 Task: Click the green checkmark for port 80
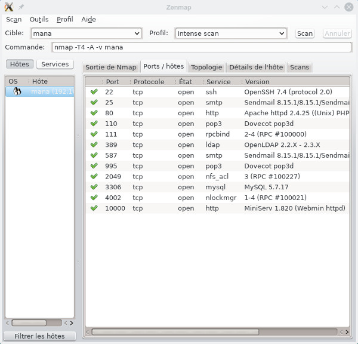[x=94, y=113]
